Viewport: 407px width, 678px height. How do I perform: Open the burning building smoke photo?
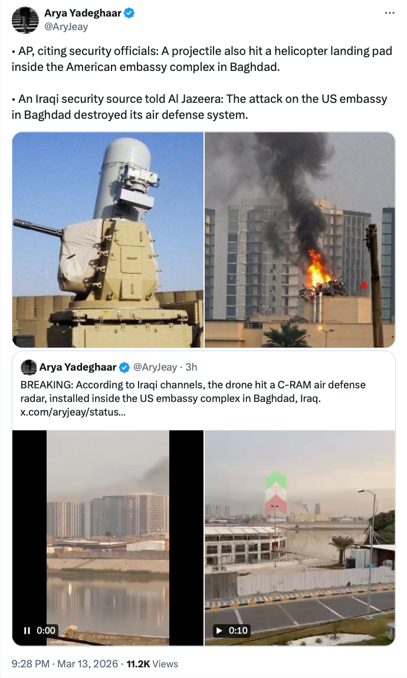[300, 239]
